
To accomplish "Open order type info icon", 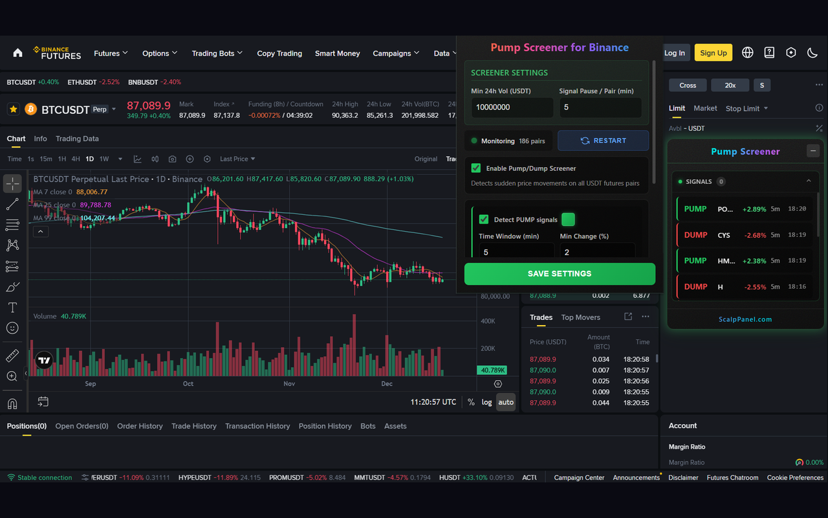I will point(819,108).
